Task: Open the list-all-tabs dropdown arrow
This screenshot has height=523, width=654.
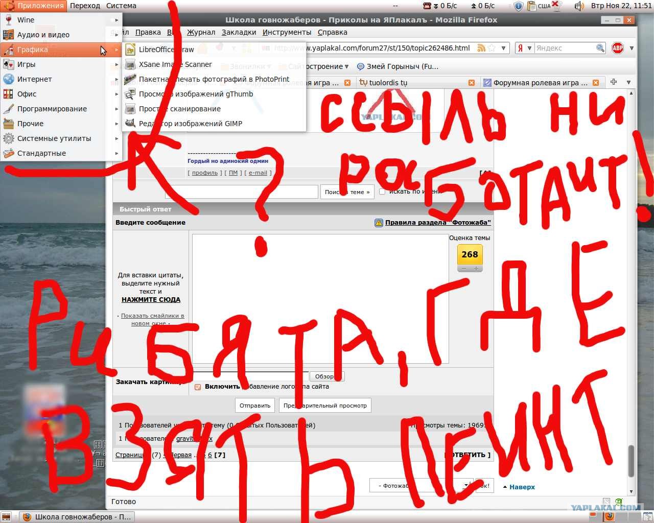Action: 628,82
